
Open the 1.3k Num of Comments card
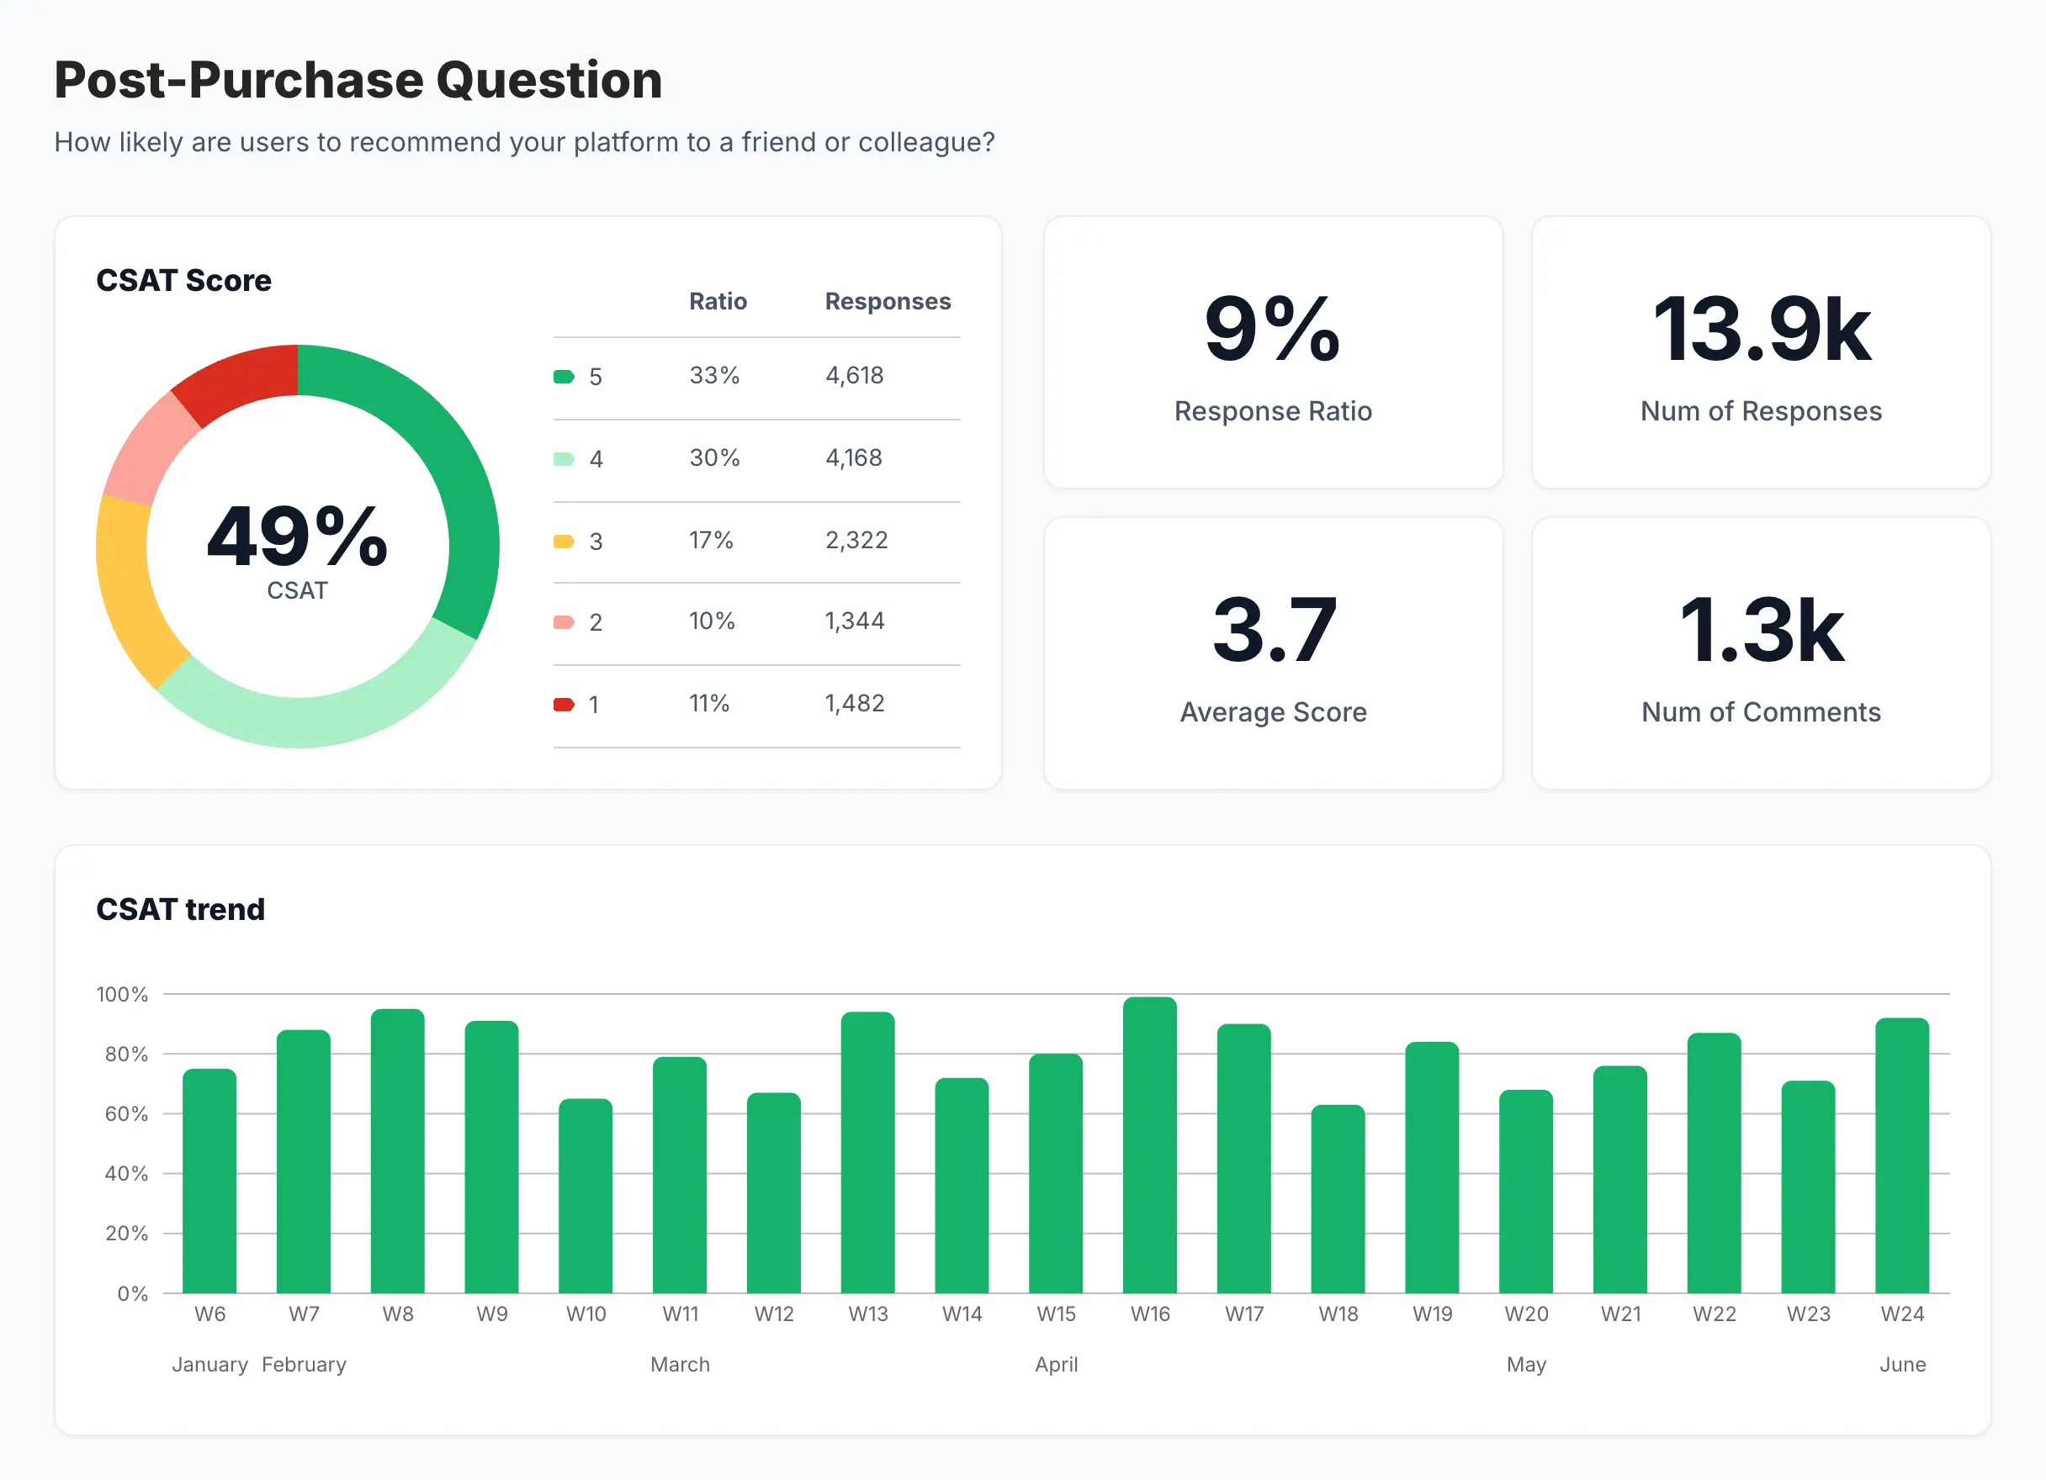pyautogui.click(x=1761, y=654)
